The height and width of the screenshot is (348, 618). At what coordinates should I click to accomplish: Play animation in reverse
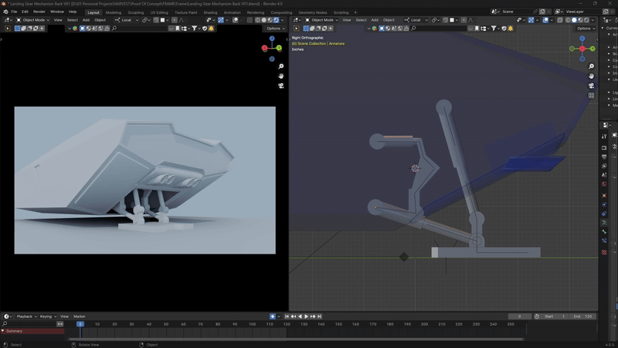click(300, 316)
